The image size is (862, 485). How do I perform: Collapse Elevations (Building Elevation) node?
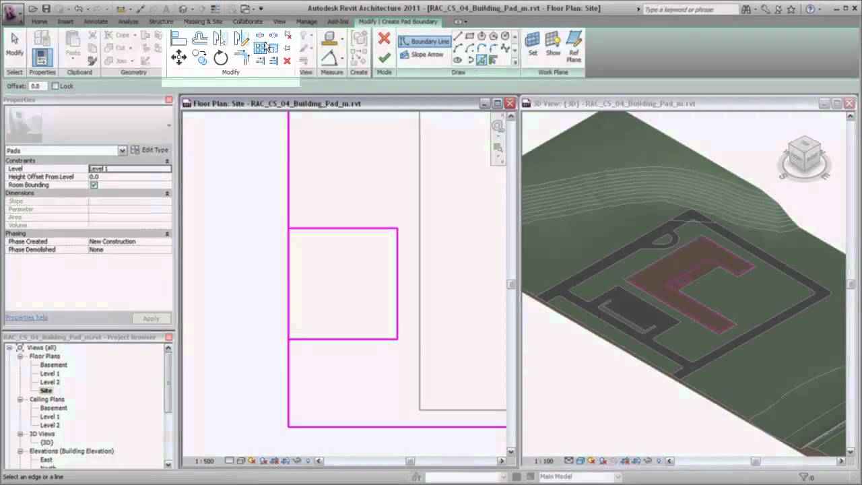(20, 451)
